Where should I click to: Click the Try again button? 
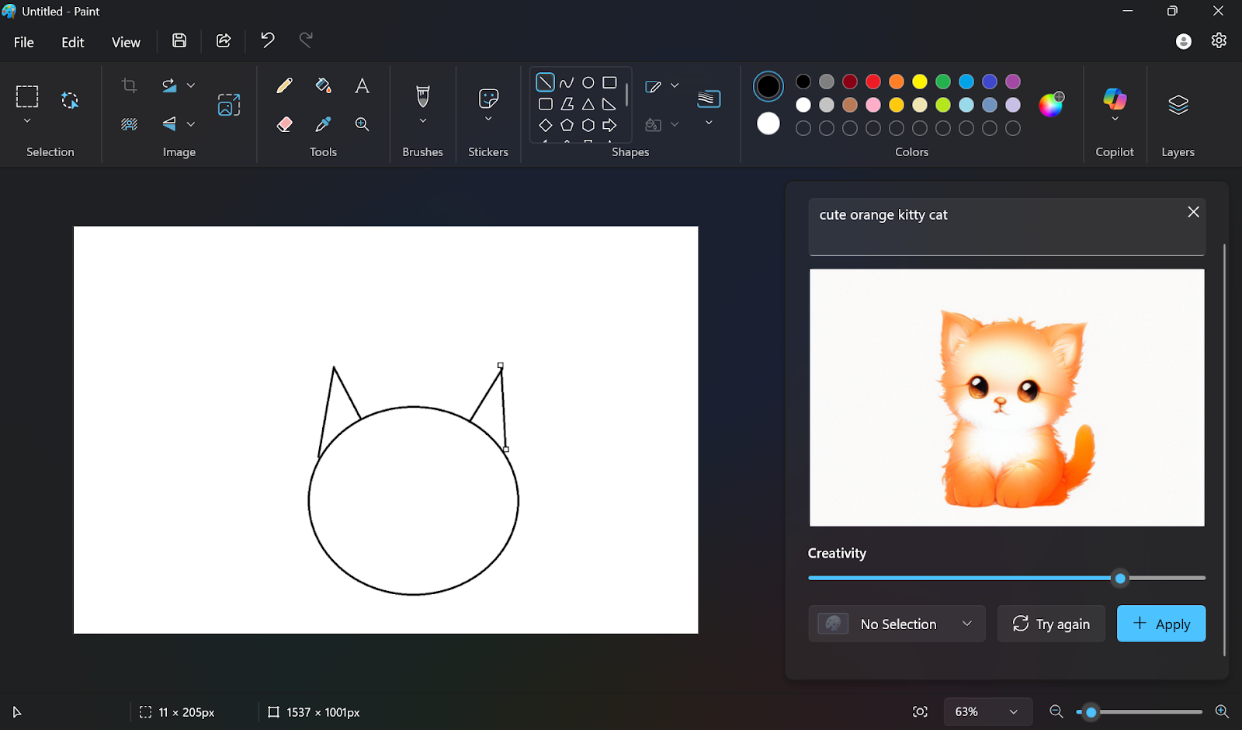[x=1051, y=624]
